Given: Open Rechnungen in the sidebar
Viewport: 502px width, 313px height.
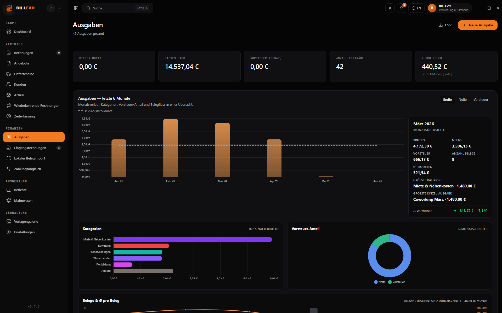Looking at the screenshot, I should pos(34,53).
